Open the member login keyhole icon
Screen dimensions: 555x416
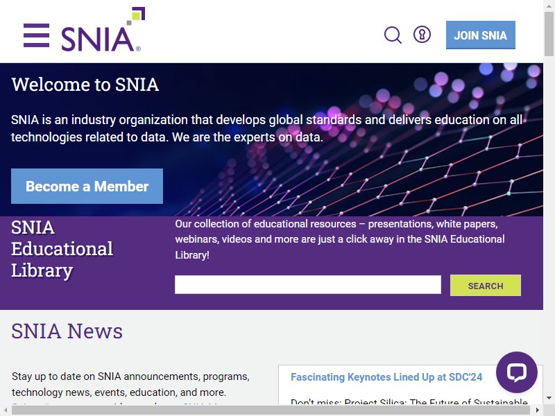coord(422,35)
